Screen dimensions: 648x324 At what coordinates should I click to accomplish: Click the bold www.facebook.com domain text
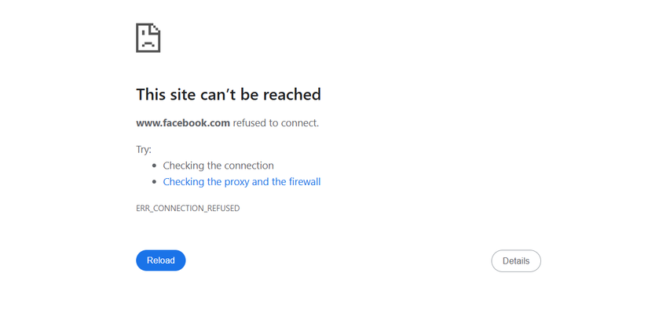tap(183, 123)
